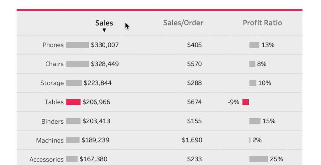The image size is (321, 165).
Task: Select the Chairs row label
Action: [54, 64]
